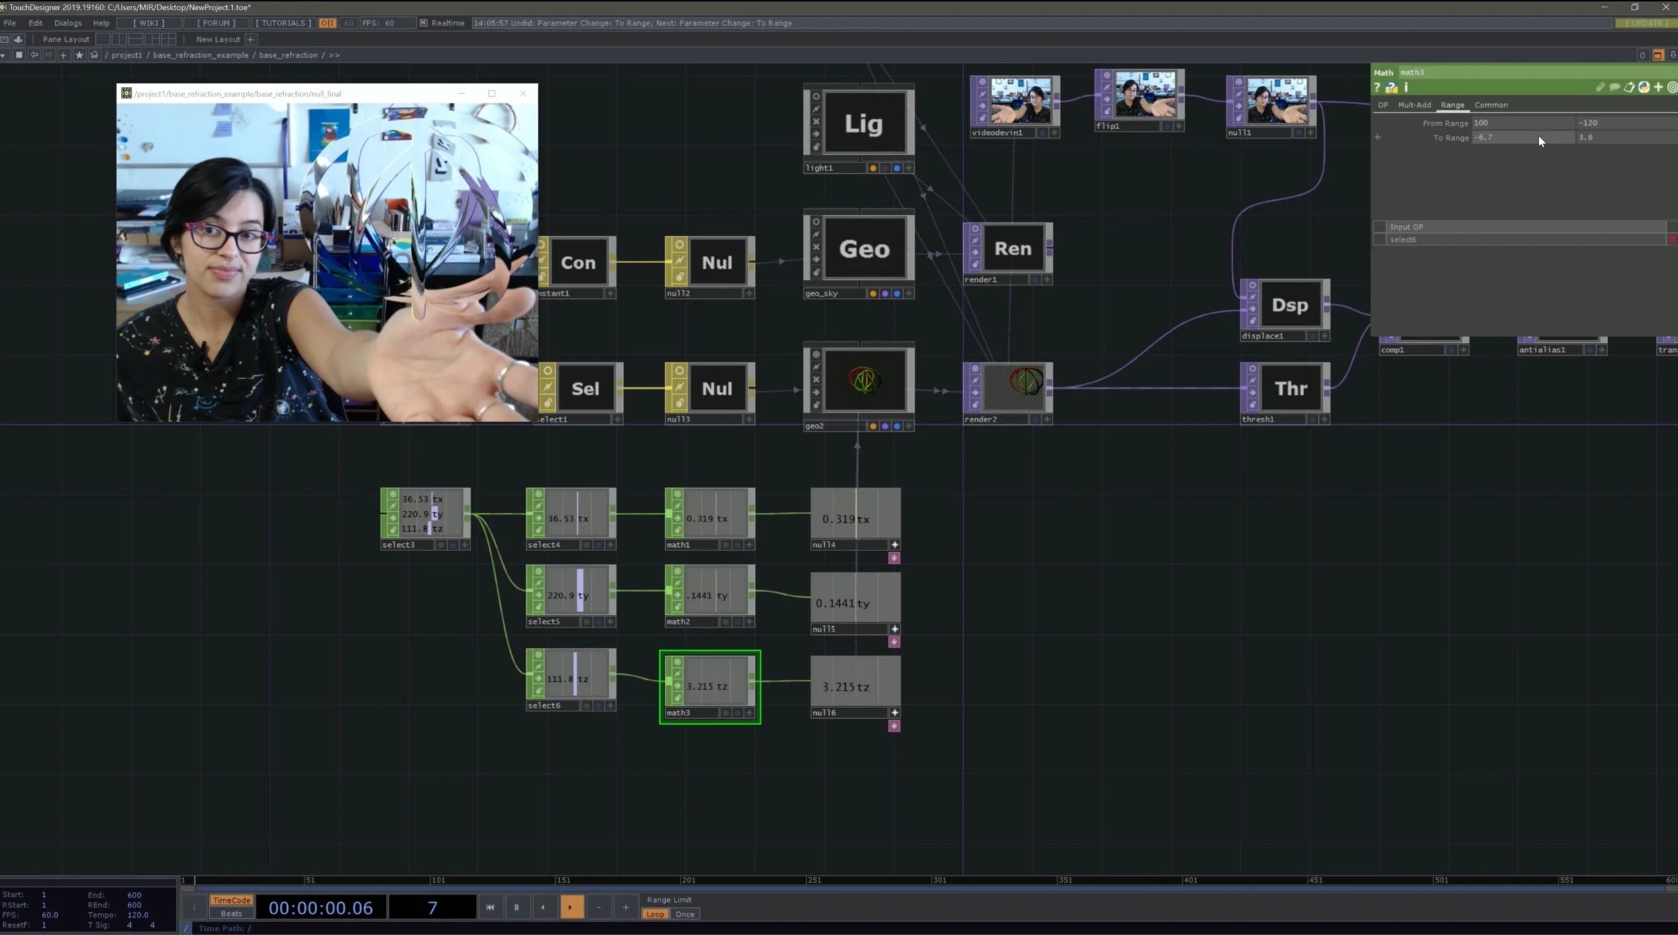The width and height of the screenshot is (1678, 935).
Task: Go to home network icon
Action: tap(94, 55)
